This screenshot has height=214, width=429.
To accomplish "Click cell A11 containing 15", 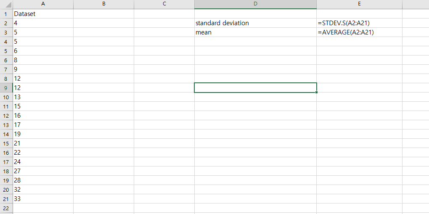I will 43,106.
